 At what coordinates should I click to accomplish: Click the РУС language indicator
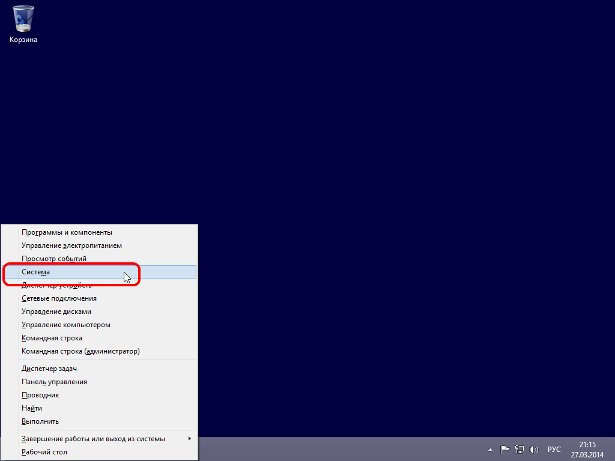coord(554,449)
